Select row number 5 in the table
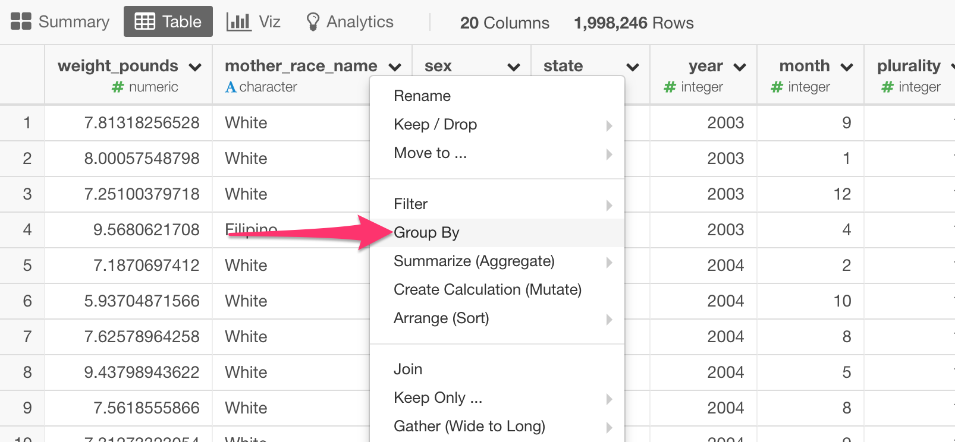955x442 pixels. click(27, 266)
